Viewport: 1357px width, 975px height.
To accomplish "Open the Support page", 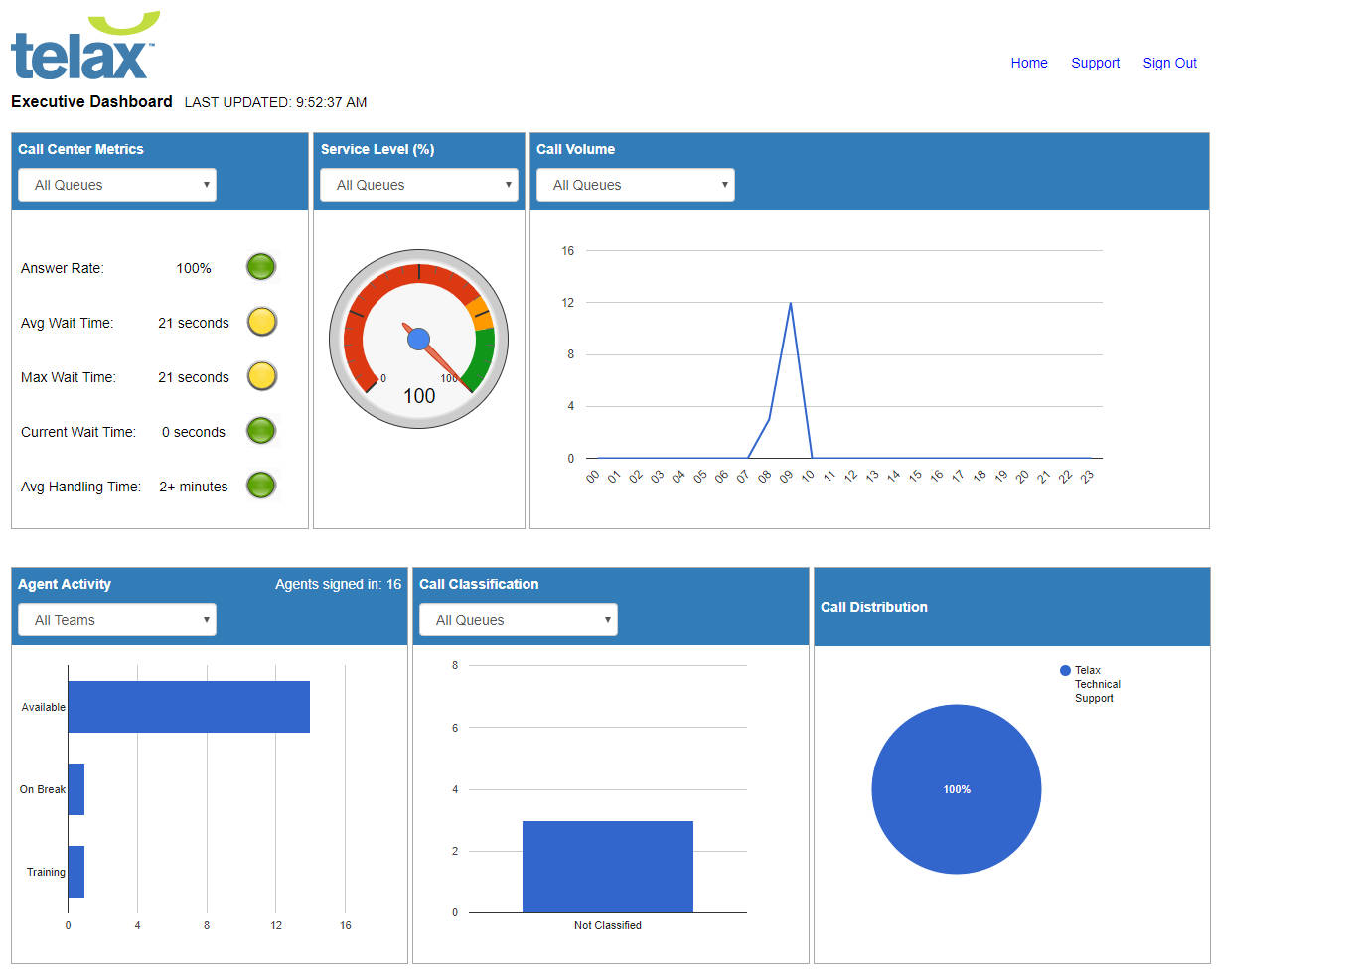I will [x=1095, y=63].
